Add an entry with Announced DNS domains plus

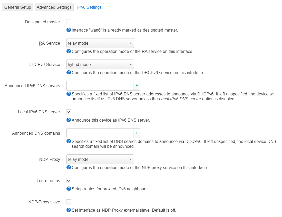[x=137, y=133]
